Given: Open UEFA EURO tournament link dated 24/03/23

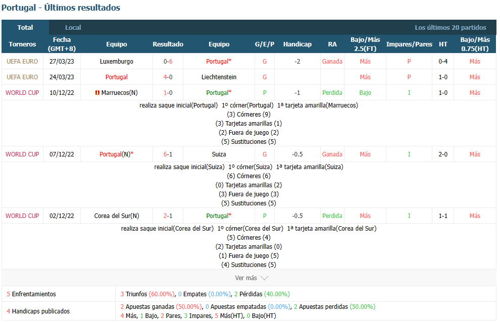Looking at the screenshot, I should (x=22, y=77).
